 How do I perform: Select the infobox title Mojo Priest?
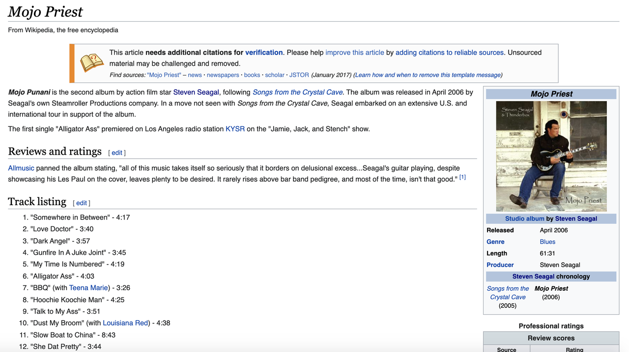551,94
